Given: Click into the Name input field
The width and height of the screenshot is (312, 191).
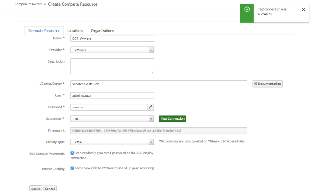Looking at the screenshot, I should click(x=112, y=38).
